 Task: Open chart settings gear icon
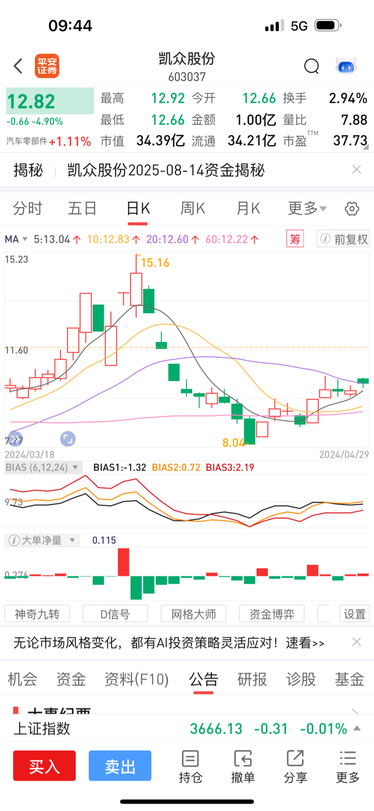point(352,209)
